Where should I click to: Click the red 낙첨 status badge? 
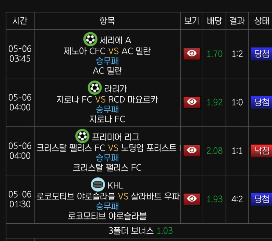pos(261,151)
